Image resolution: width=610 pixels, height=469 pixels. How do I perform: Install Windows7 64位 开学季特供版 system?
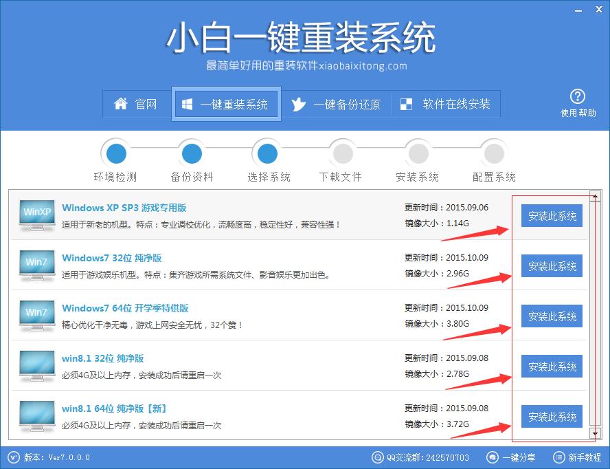552,316
